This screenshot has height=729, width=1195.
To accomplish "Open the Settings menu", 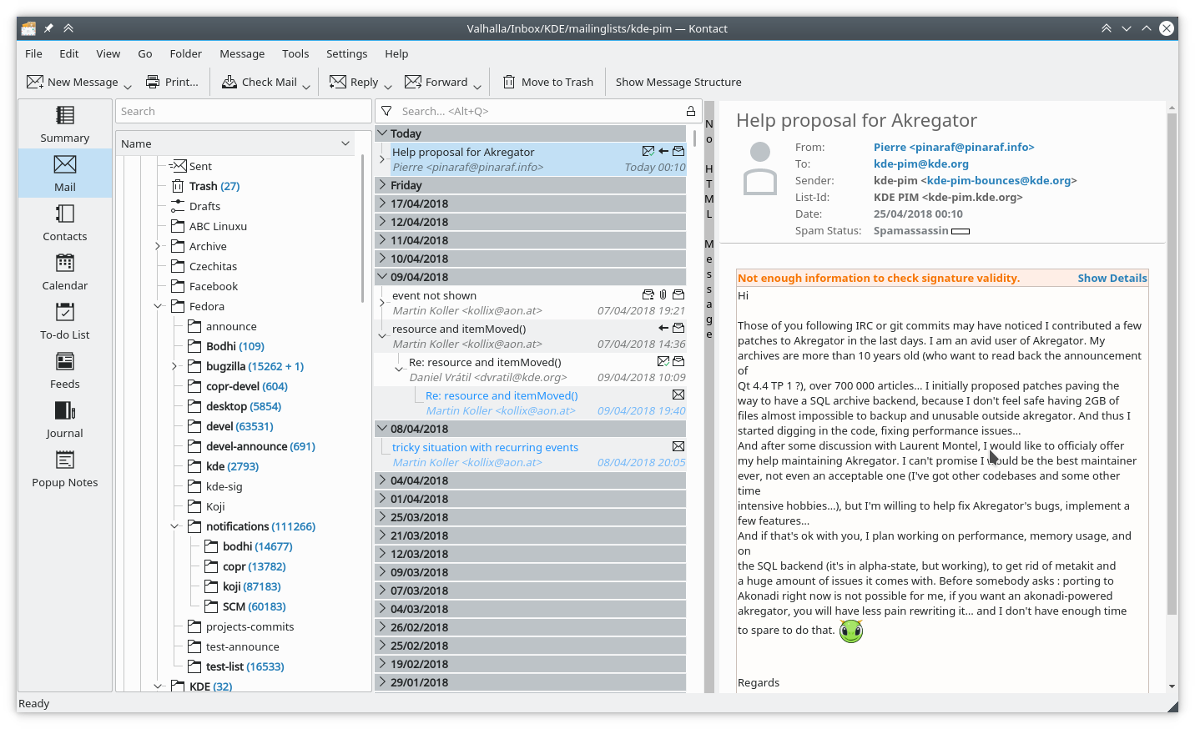I will (x=347, y=53).
